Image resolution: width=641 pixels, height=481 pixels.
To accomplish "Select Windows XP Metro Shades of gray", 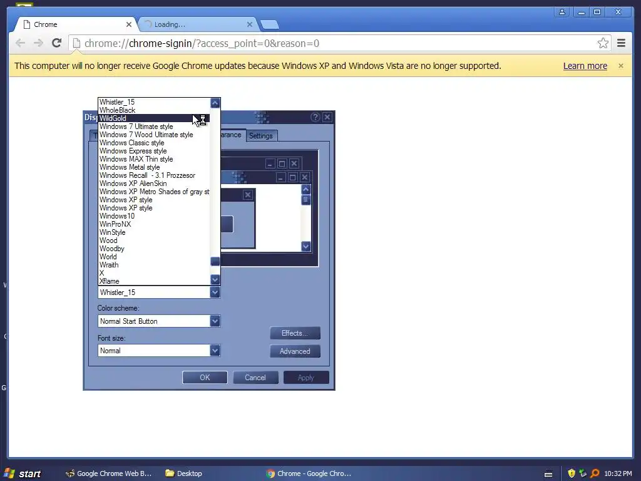I will pos(154,192).
